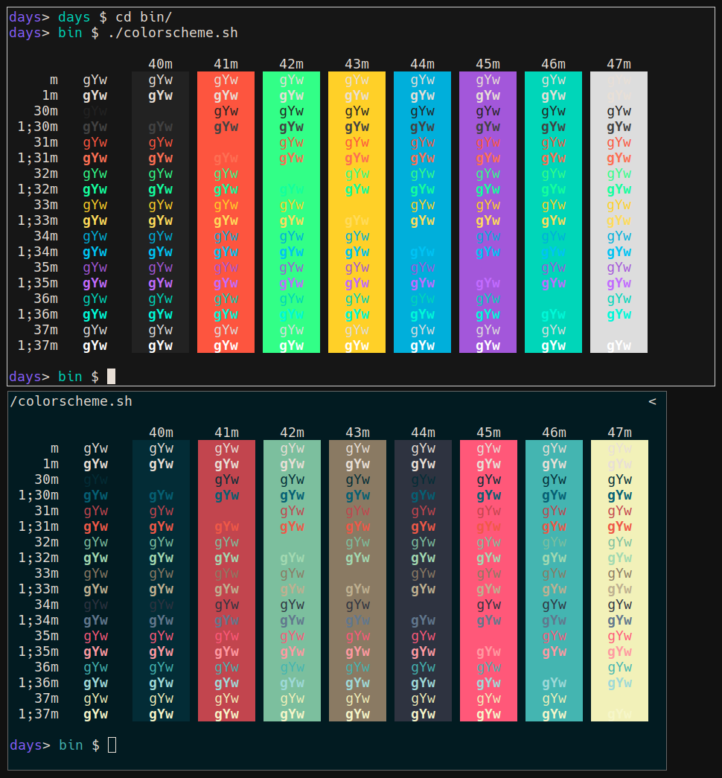
Task: Click the '1;36m' row label in top terminal
Action: (x=38, y=314)
